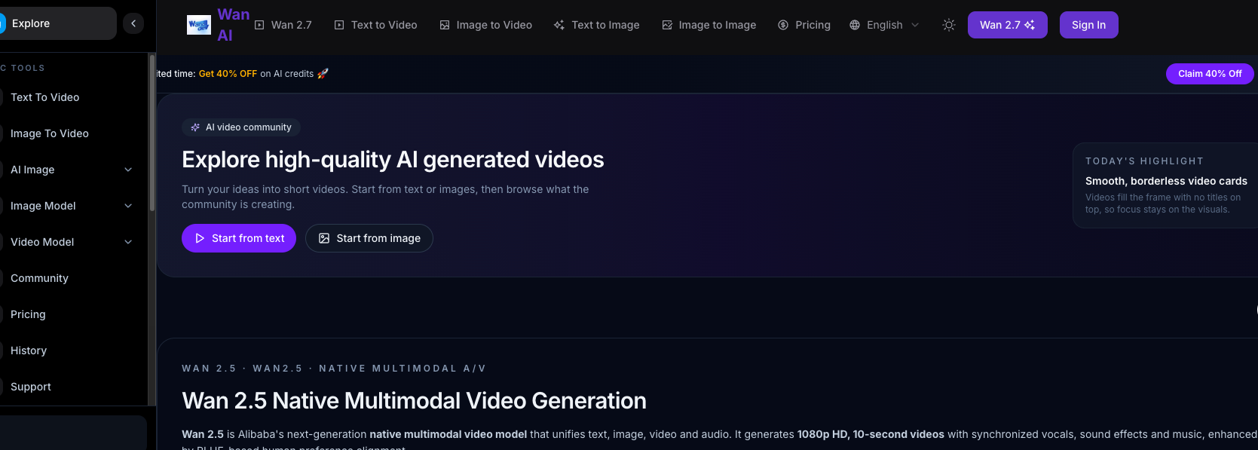
Task: Click the Explore high-quality AI generated videos heading
Action: pyautogui.click(x=393, y=160)
